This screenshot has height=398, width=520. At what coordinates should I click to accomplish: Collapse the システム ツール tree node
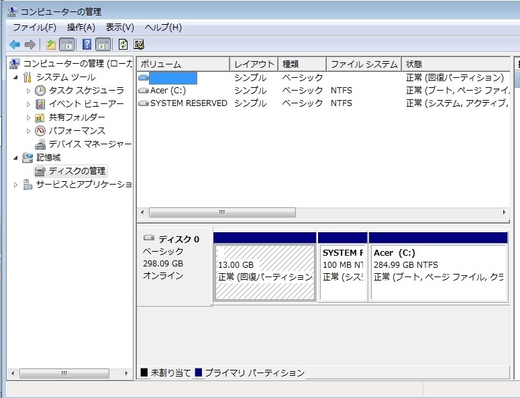(15, 77)
